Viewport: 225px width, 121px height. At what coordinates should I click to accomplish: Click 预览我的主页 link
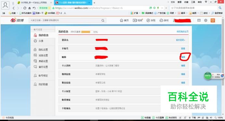point(182,32)
